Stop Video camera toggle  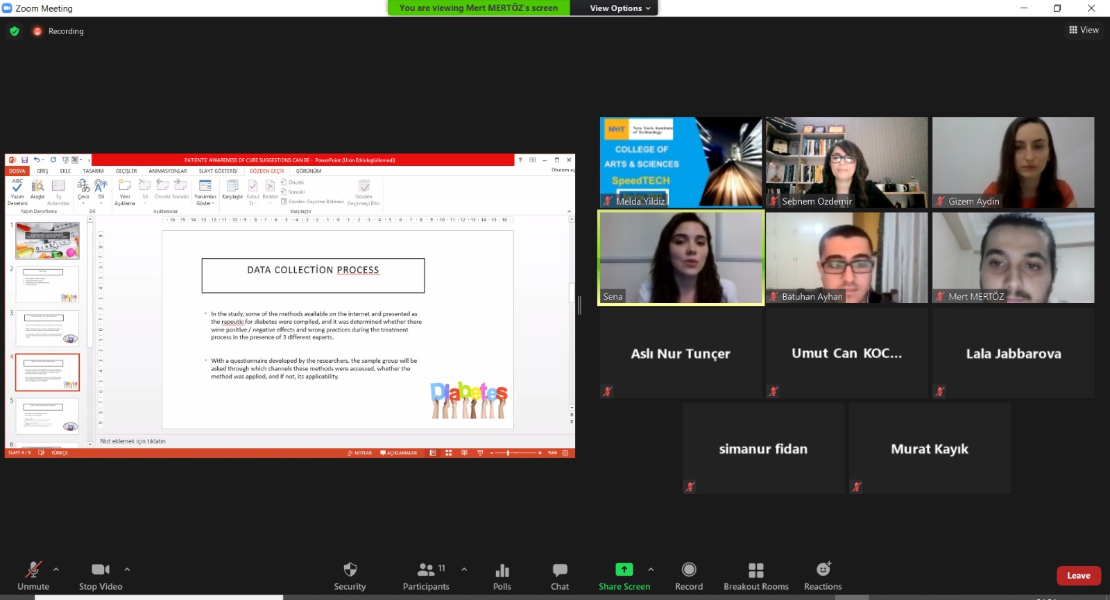coord(101,576)
